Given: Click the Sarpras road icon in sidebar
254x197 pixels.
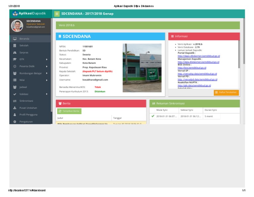Looking at the screenshot, I should (15, 52).
